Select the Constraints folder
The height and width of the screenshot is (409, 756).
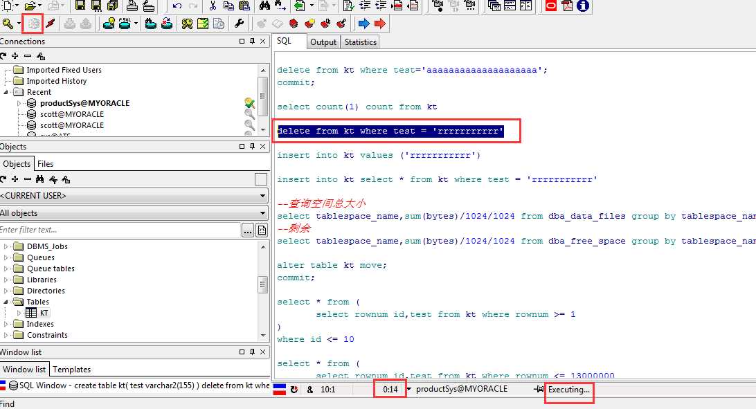click(47, 335)
